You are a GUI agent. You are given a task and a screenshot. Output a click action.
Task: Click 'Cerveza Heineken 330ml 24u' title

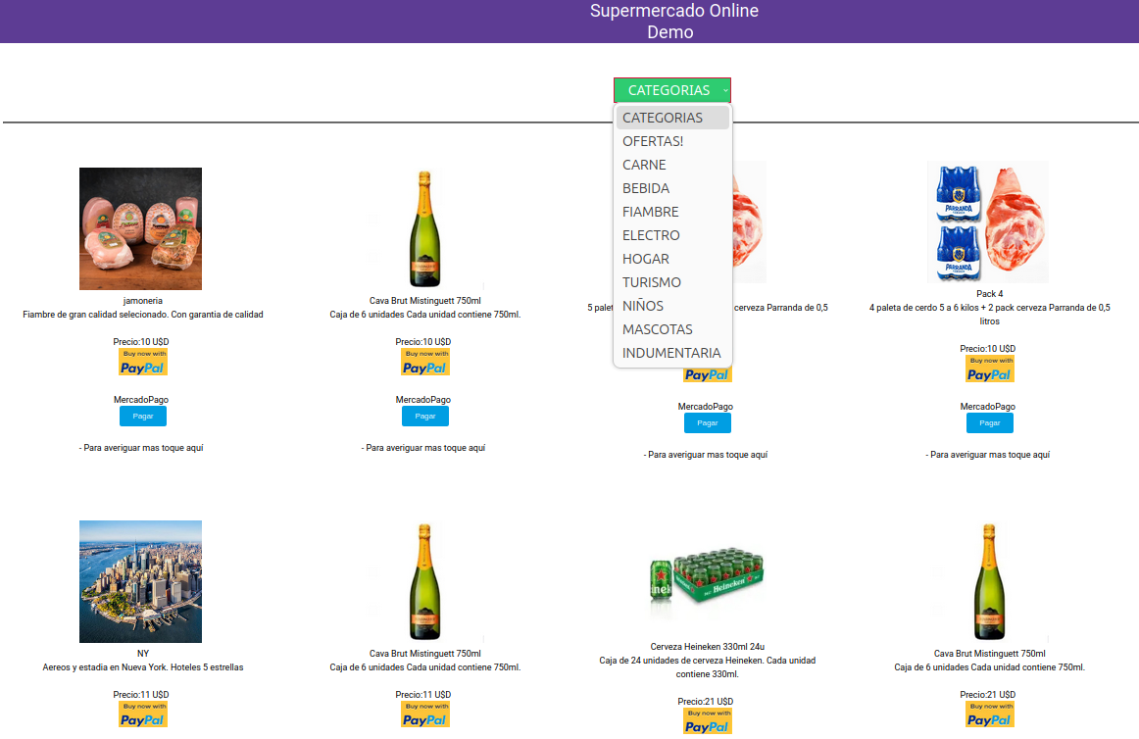pos(708,647)
